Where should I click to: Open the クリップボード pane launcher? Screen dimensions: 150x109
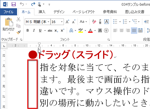click(21, 40)
